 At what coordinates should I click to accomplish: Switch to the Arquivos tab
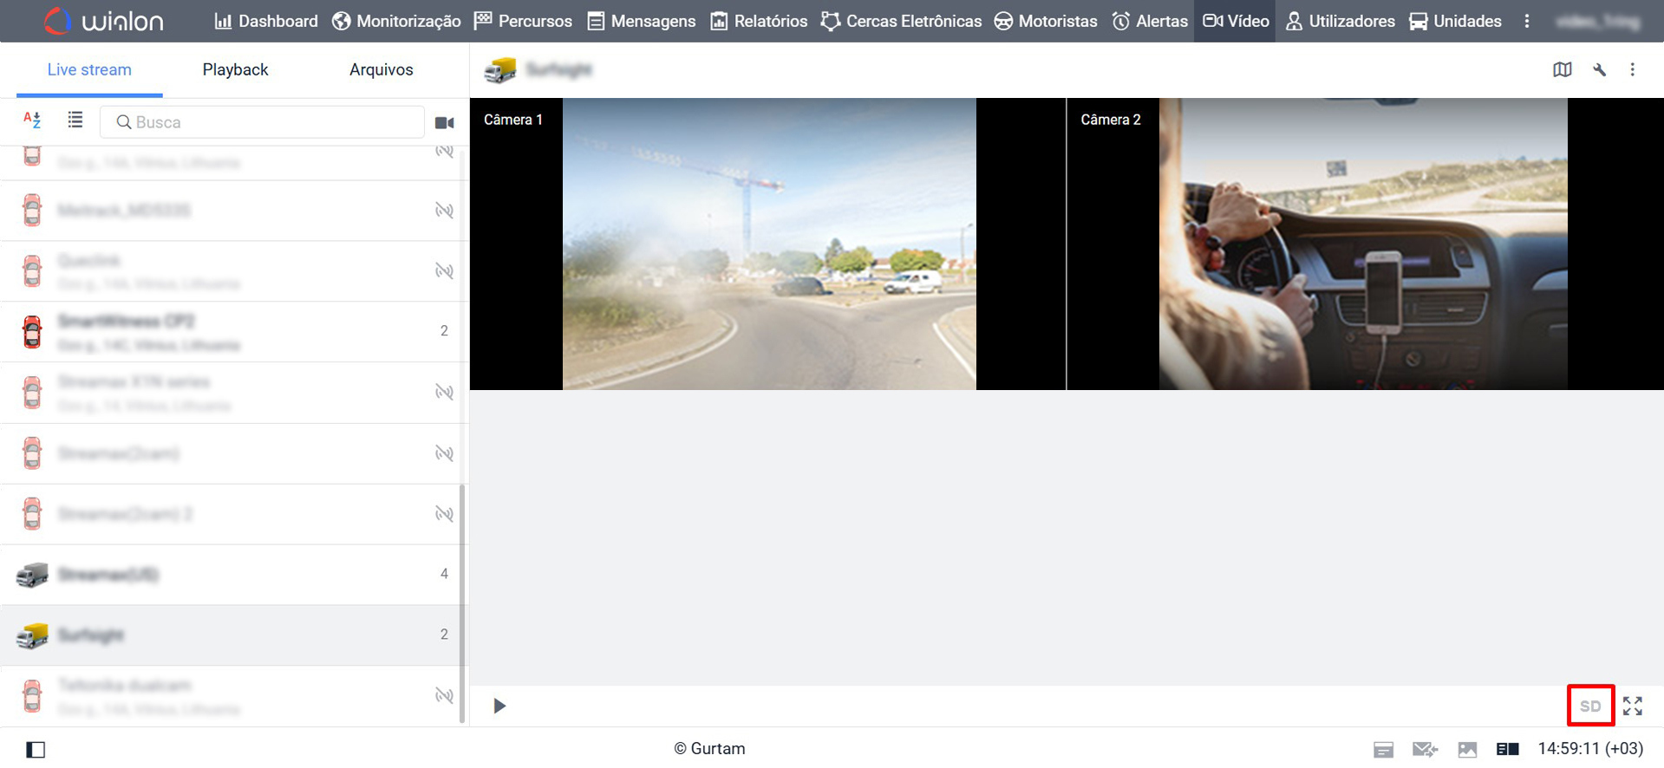381,69
